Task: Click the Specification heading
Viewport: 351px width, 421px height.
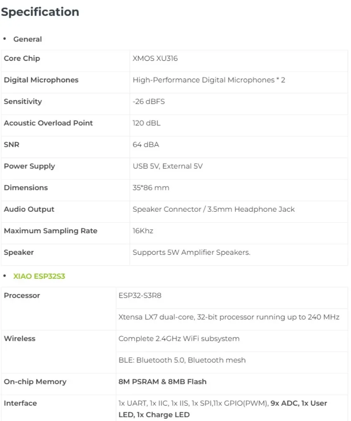Action: (40, 12)
